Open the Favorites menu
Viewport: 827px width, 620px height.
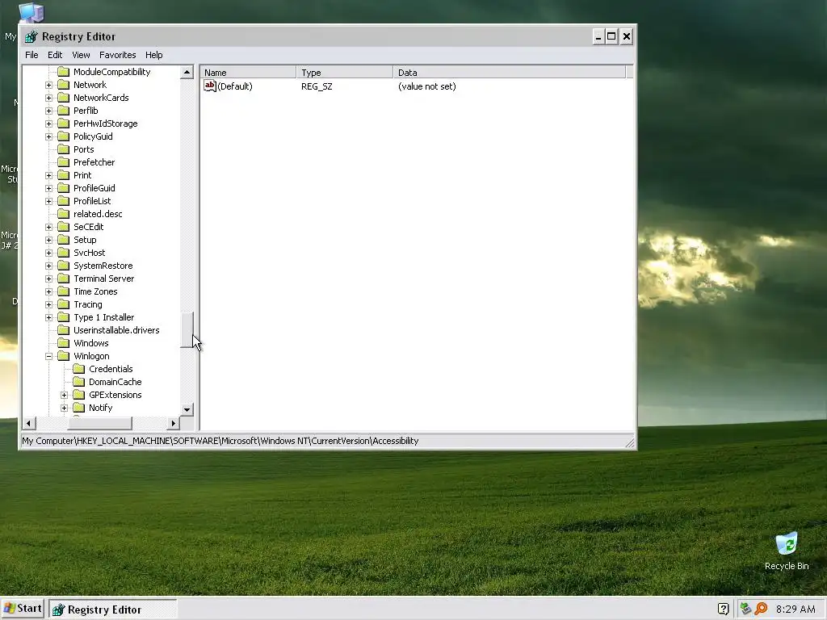coord(118,55)
